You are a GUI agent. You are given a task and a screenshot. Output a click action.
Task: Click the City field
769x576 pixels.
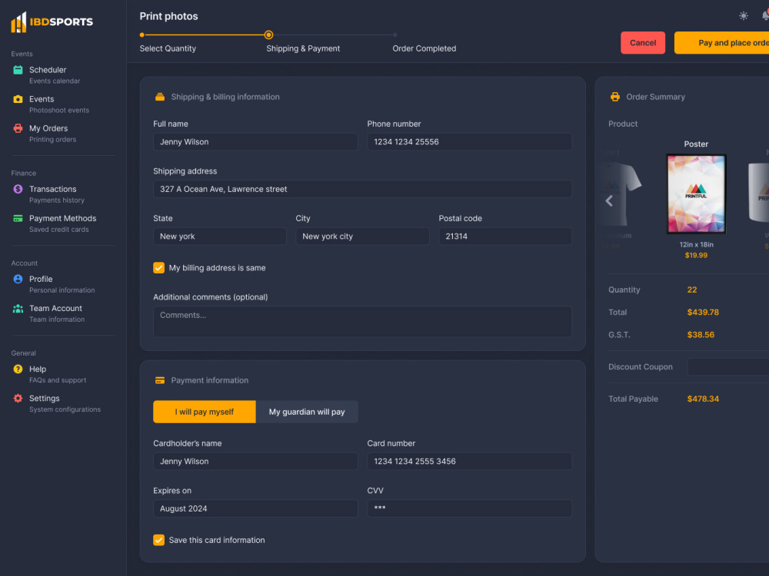pos(363,237)
